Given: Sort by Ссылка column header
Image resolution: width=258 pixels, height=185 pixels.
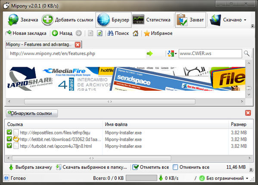Looking at the screenshot, I should (54, 124).
